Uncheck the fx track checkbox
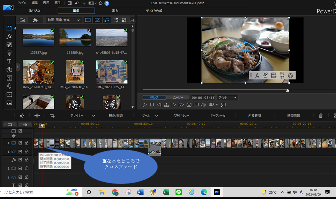Viewport: 336px width, 200px height. click(20, 160)
